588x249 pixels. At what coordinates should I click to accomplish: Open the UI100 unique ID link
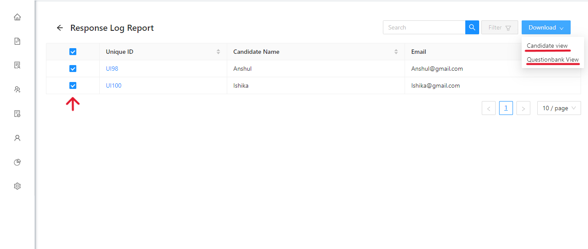pos(114,85)
